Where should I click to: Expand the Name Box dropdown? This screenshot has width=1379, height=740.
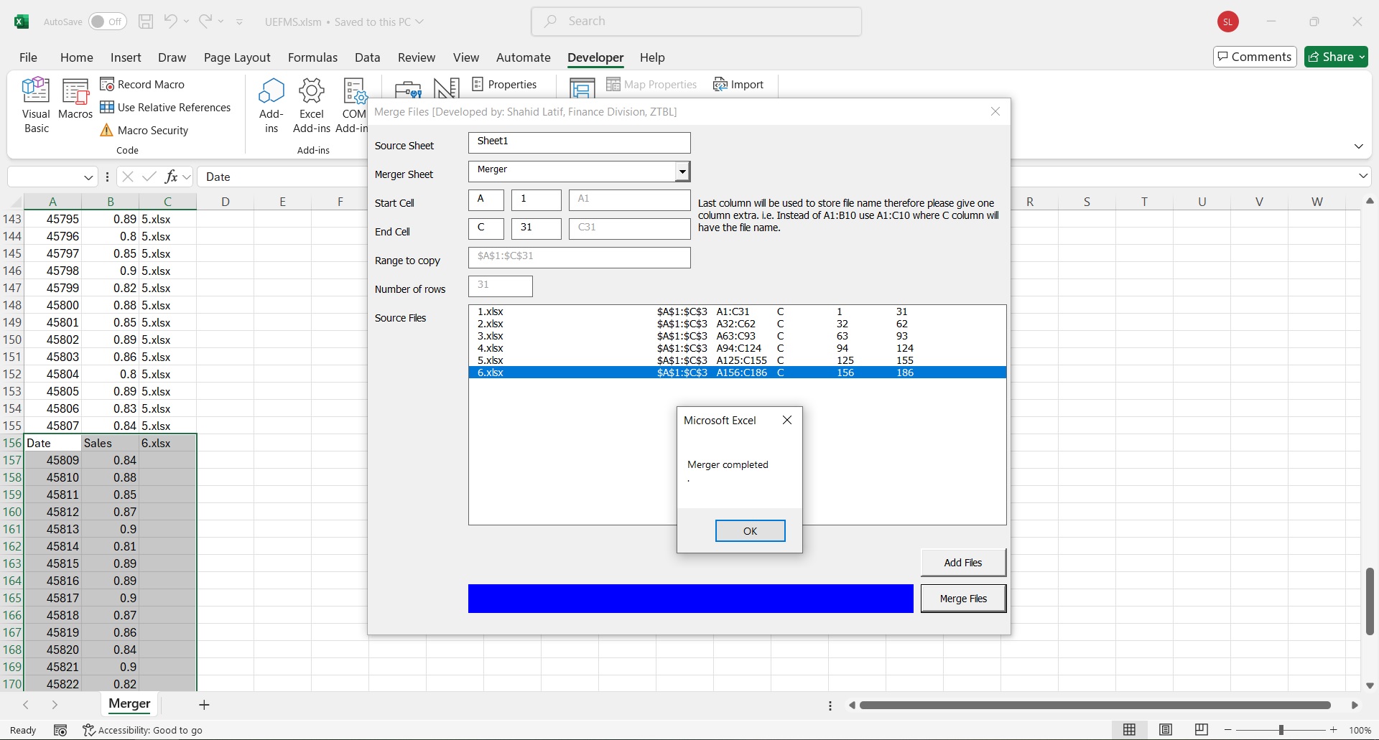point(88,177)
